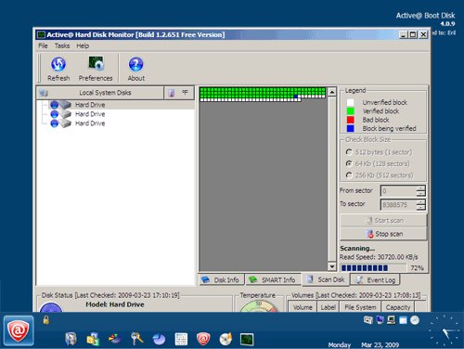Click the scan progress bar

[x=373, y=267]
